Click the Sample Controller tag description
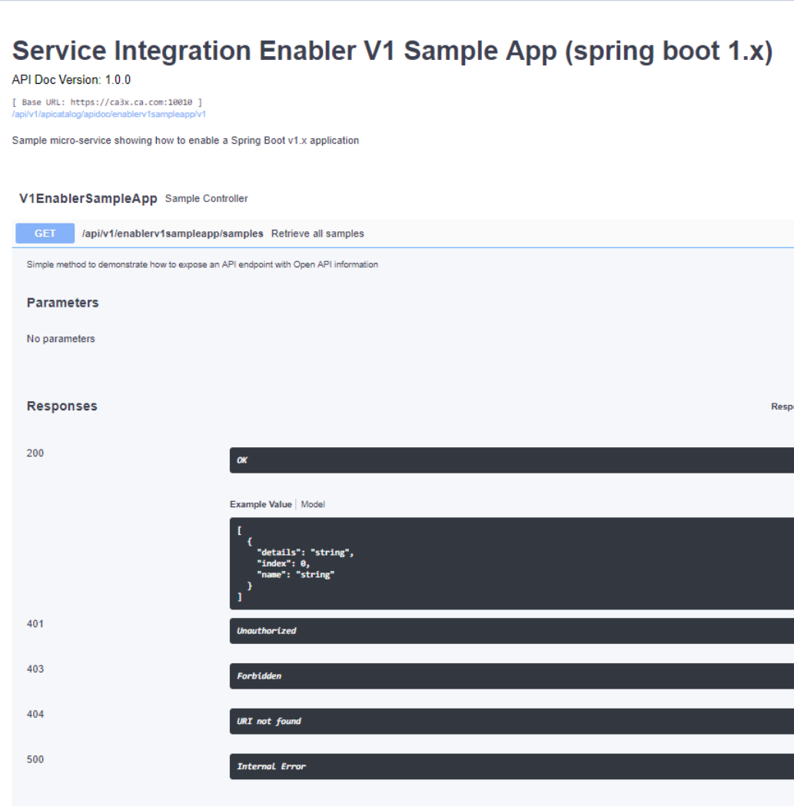 coord(207,198)
